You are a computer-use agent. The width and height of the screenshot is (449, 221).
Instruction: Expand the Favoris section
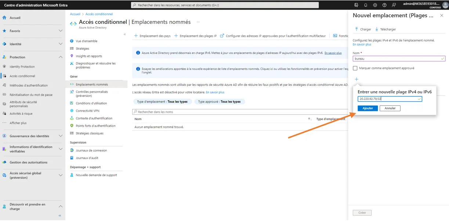coord(61,31)
